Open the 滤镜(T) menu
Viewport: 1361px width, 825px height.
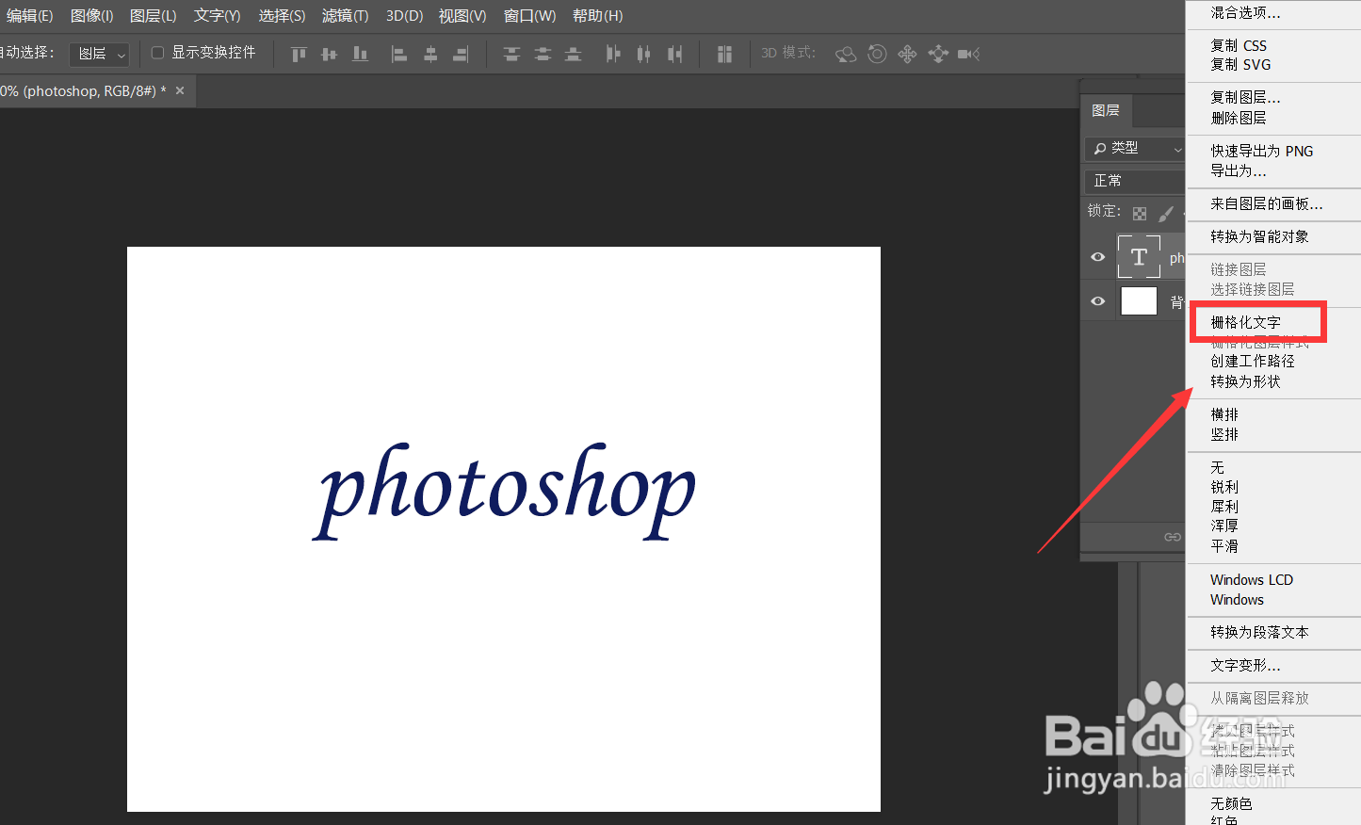345,16
